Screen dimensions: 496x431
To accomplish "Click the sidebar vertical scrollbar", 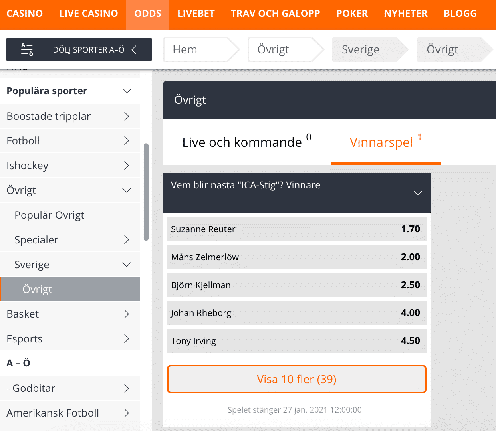I will coord(146,192).
